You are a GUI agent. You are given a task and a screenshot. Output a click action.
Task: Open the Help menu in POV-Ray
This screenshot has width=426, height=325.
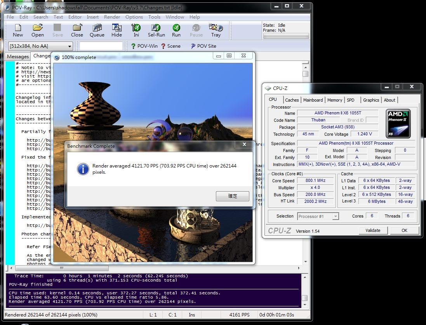(195, 17)
